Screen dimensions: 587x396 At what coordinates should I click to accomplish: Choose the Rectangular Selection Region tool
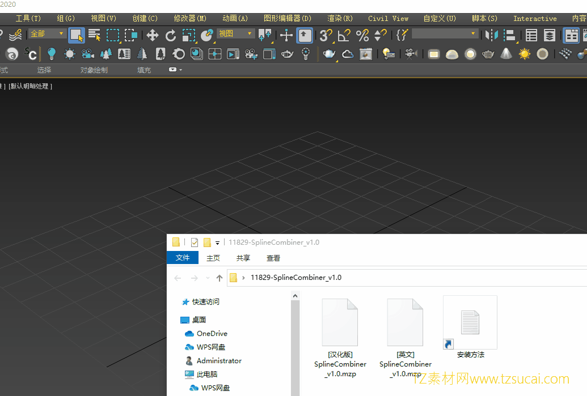tap(113, 35)
